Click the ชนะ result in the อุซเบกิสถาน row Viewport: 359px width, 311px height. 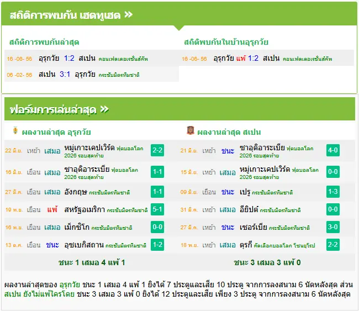point(52,245)
